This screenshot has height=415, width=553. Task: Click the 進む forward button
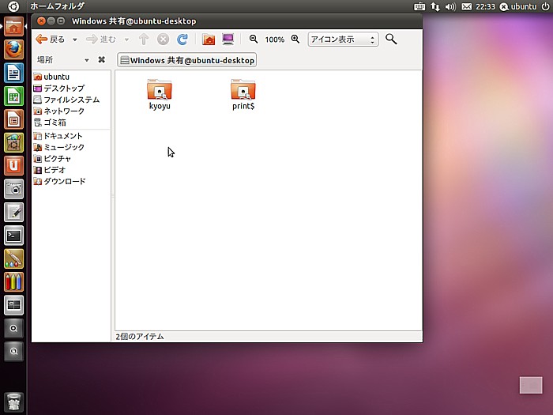pos(101,40)
